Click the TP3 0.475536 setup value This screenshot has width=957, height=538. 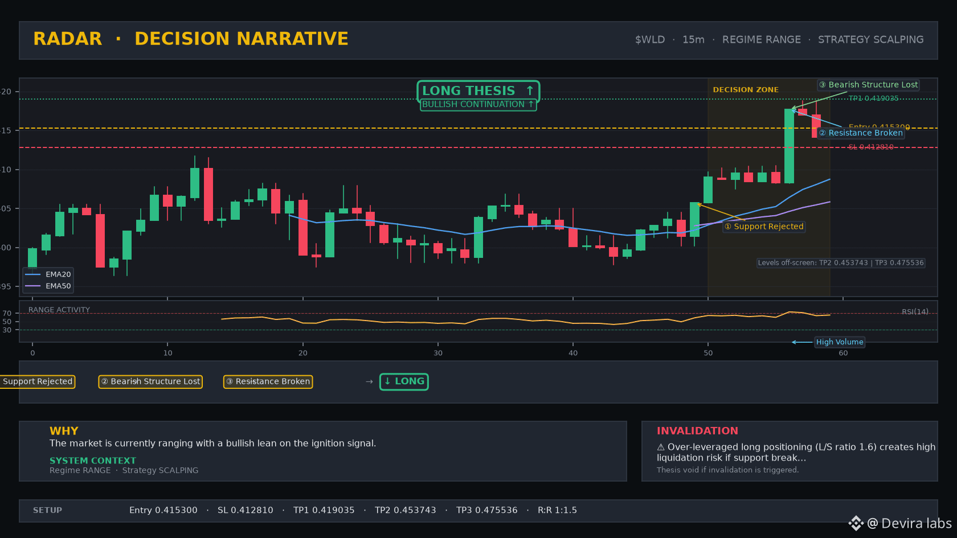[x=487, y=511]
